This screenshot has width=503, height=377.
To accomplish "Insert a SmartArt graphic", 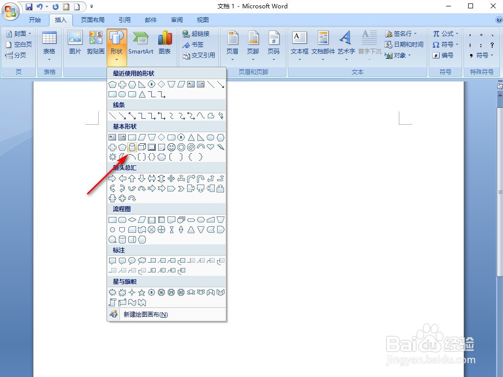I will pos(141,43).
